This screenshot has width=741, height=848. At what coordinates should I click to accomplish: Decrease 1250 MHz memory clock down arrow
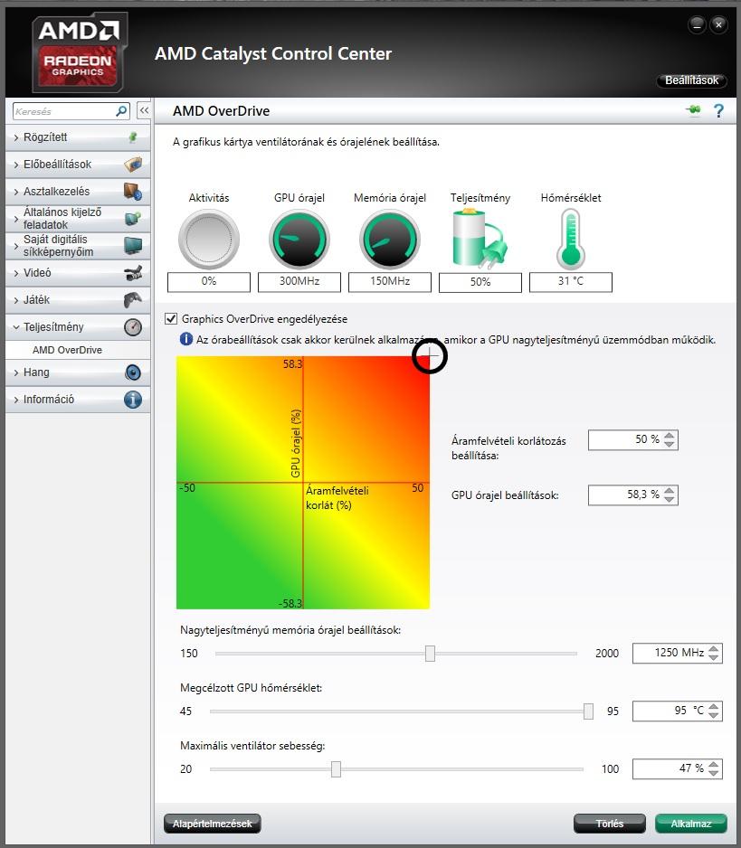pos(714,657)
